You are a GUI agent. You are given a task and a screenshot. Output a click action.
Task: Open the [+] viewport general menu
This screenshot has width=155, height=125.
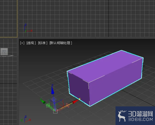click(x=22, y=43)
